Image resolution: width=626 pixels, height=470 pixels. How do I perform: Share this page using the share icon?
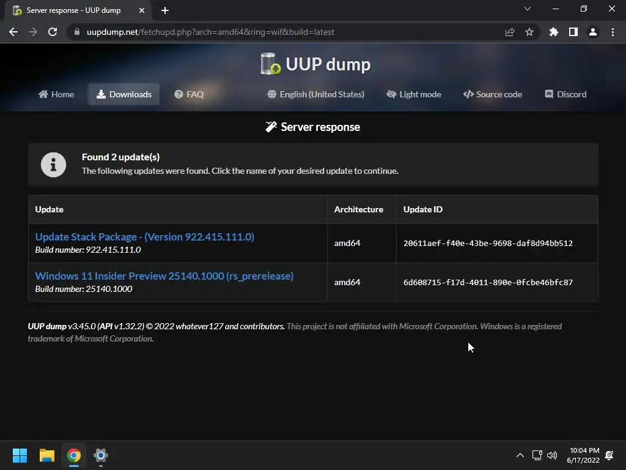509,32
